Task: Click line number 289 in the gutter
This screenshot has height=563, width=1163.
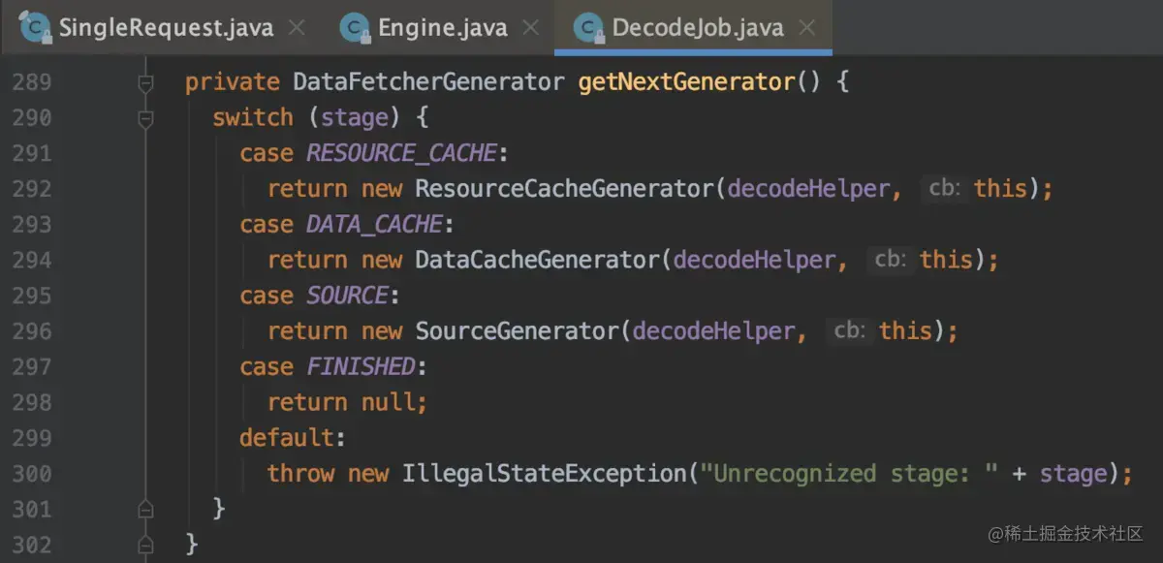Action: tap(32, 82)
